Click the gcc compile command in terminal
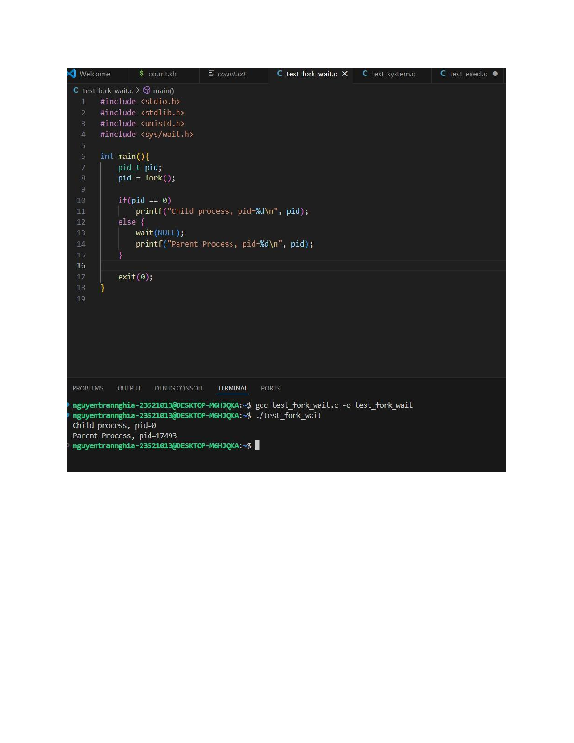 (x=334, y=405)
